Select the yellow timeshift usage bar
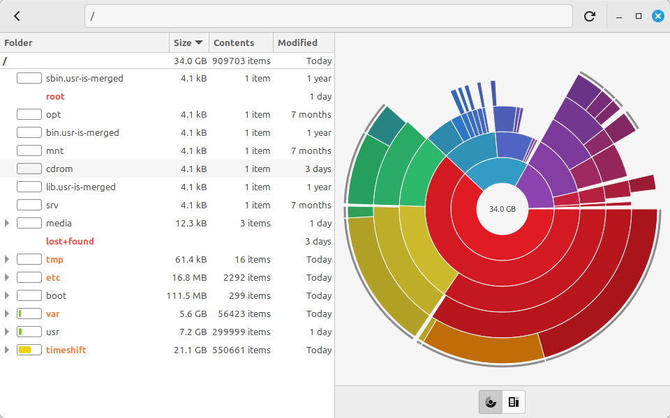 coord(29,350)
